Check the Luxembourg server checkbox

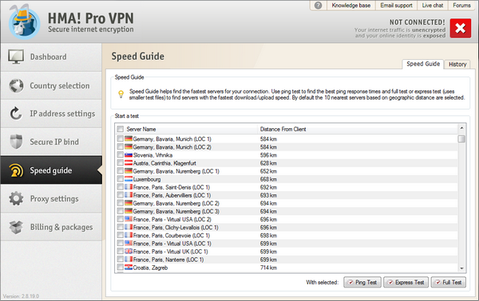[x=121, y=179]
